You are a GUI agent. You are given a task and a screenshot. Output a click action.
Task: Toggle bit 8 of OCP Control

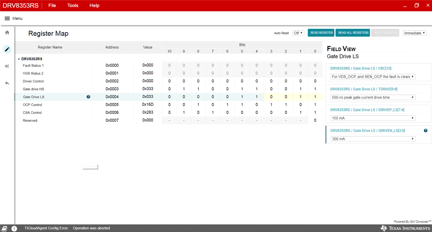pos(198,105)
